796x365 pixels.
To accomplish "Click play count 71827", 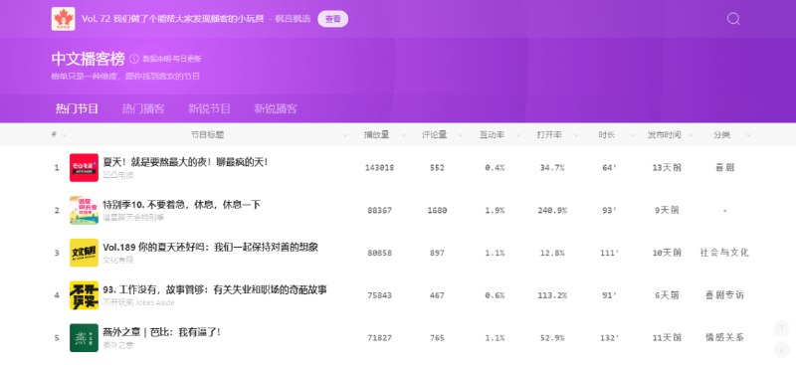I will click(379, 337).
